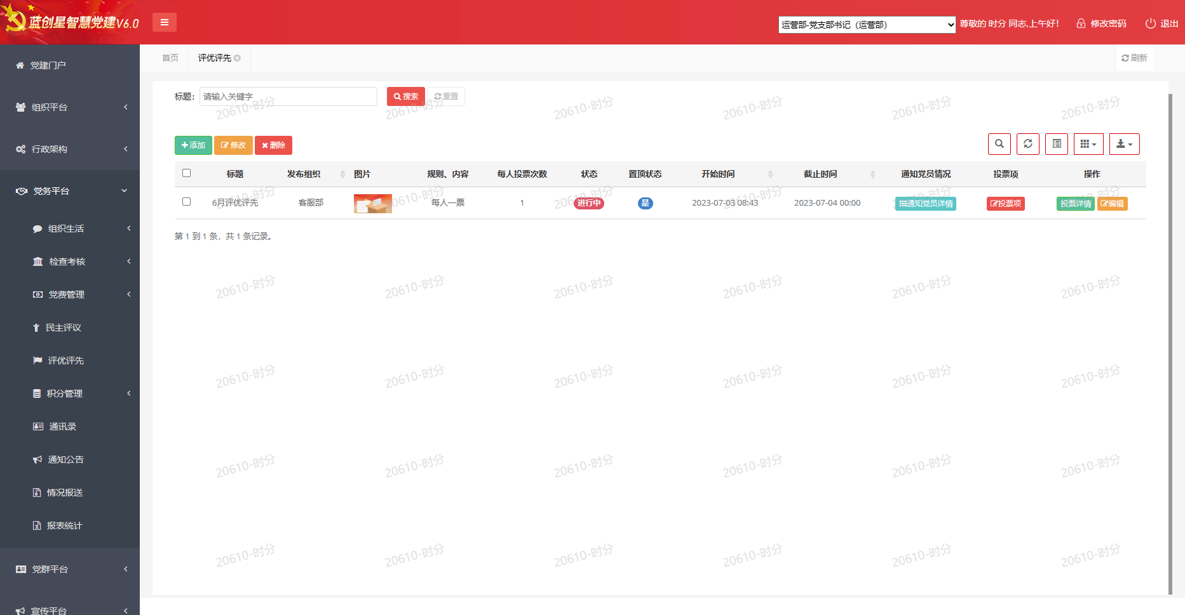
Task: Expand the 组织平台 sidebar menu
Action: coord(70,107)
